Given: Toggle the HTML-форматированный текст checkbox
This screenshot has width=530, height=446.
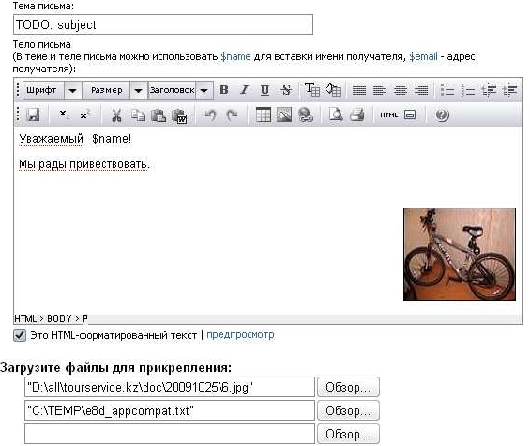Looking at the screenshot, I should [20, 335].
